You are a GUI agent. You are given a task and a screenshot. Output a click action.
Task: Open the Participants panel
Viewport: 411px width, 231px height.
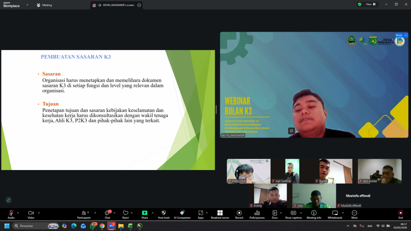(84, 214)
